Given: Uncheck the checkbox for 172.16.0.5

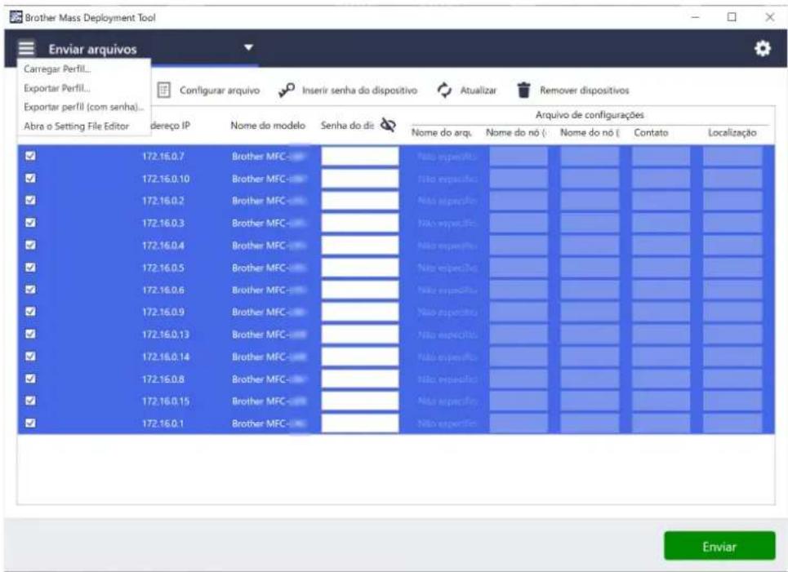Looking at the screenshot, I should [30, 267].
